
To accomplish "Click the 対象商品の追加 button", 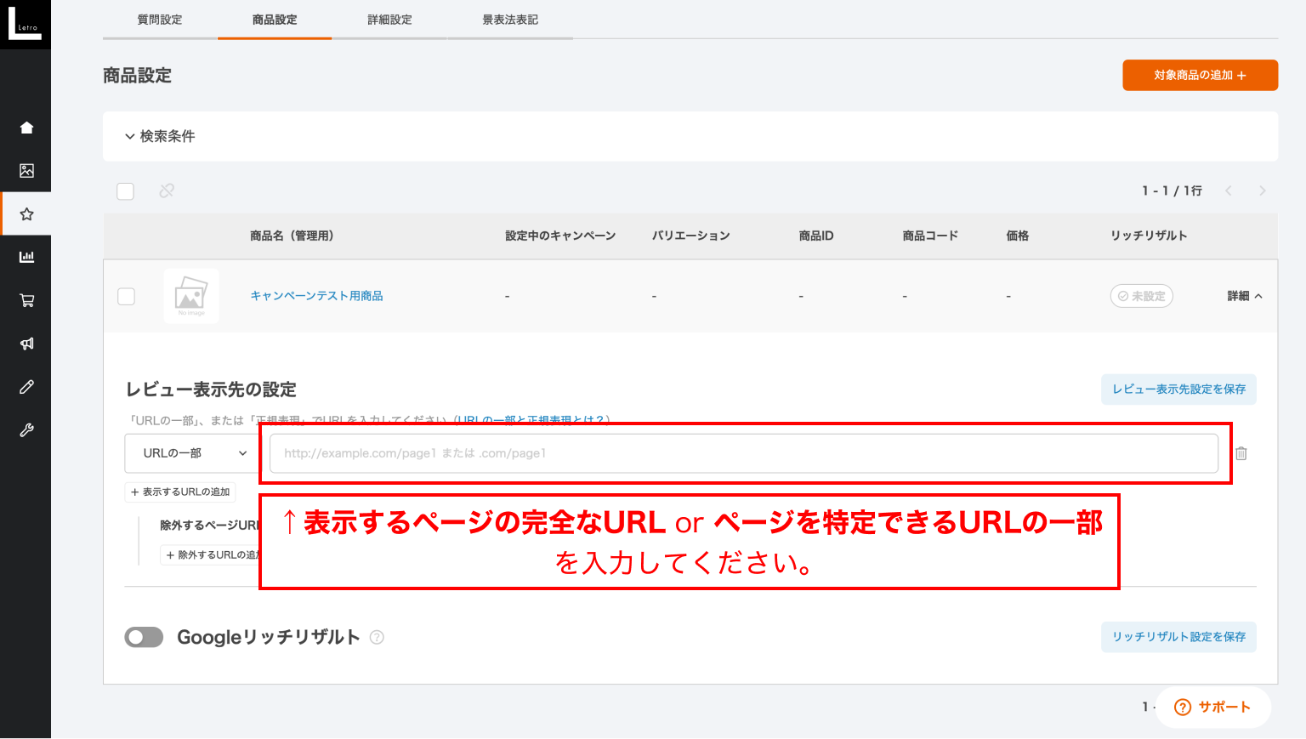I will click(1200, 75).
